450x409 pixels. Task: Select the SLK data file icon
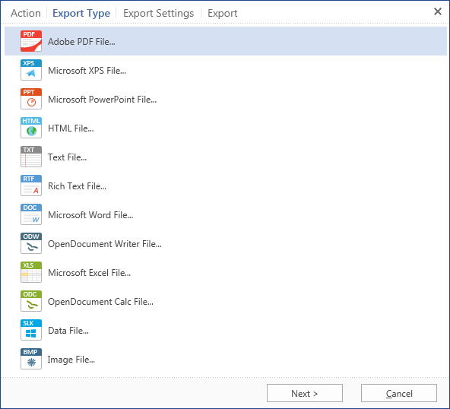[x=31, y=330]
